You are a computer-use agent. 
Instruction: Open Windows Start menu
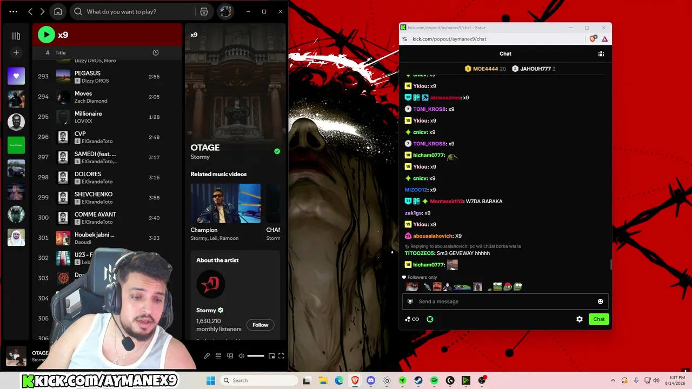(210, 380)
